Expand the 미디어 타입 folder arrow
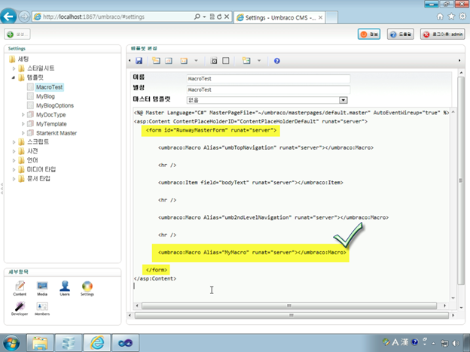470x352 pixels. click(x=14, y=170)
